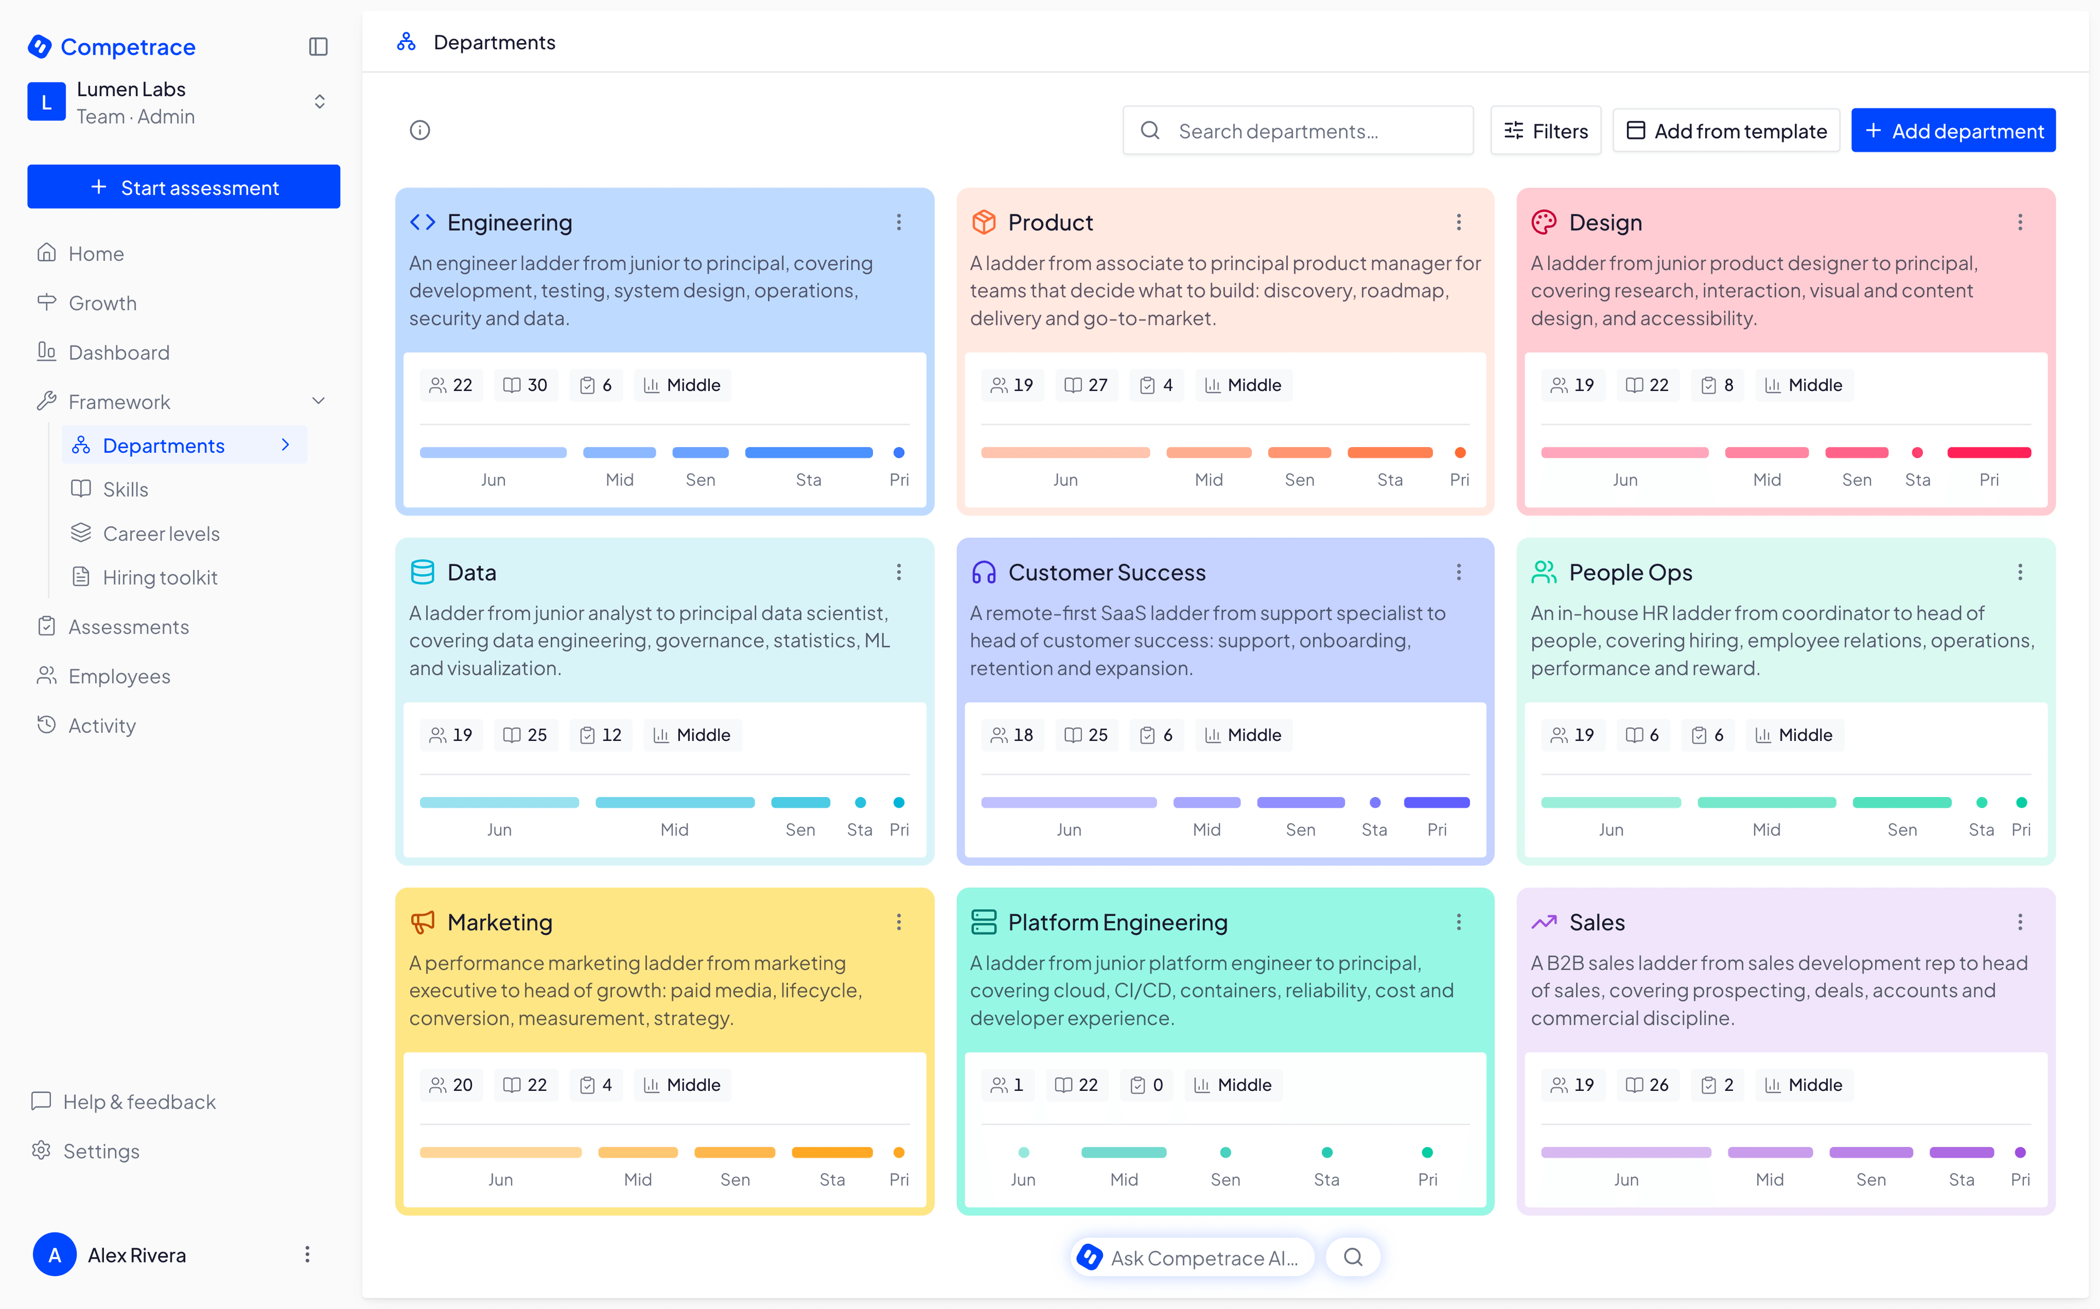Click Product 19 employees badge
The image size is (2100, 1309).
pyautogui.click(x=1012, y=385)
